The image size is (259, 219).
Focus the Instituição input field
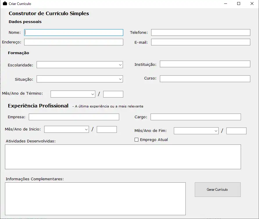click(205, 64)
